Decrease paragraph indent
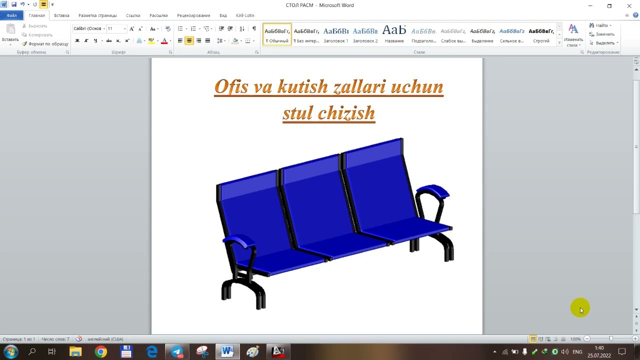This screenshot has width=640, height=360. pyautogui.click(x=221, y=29)
